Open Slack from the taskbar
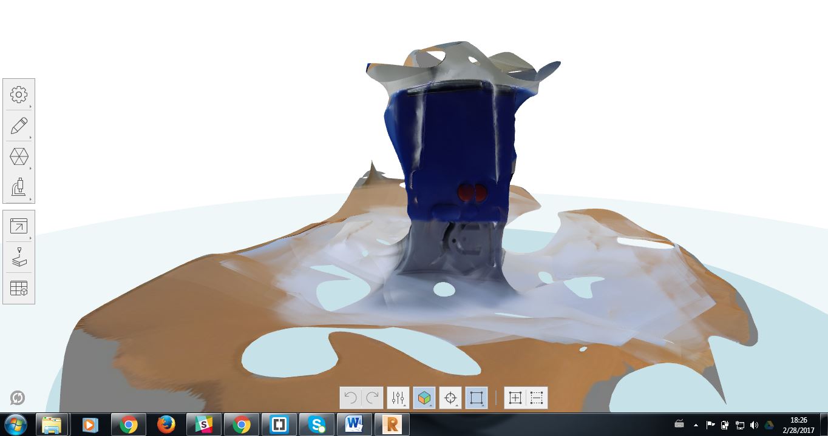Image resolution: width=828 pixels, height=436 pixels. click(203, 424)
